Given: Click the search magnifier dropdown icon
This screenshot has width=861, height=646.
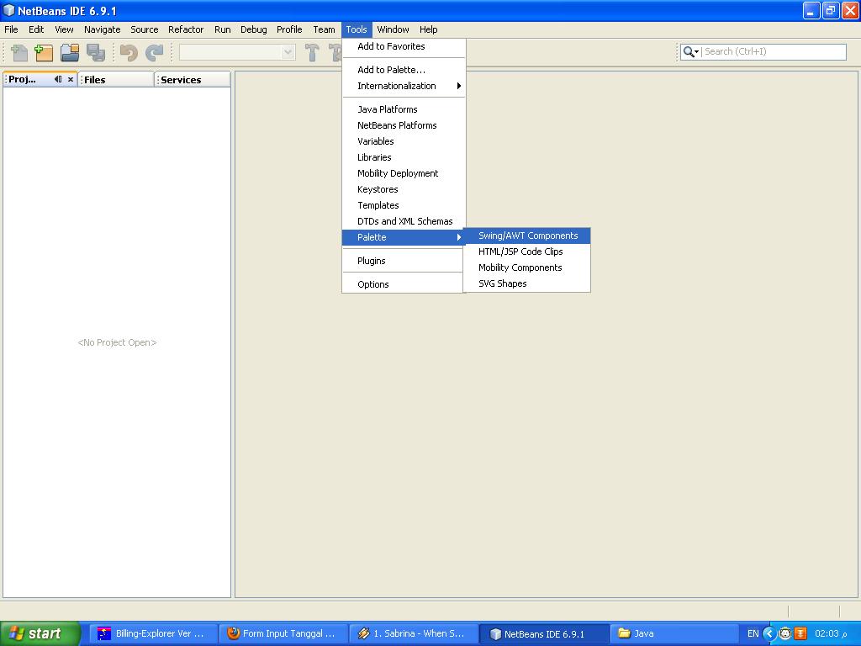Looking at the screenshot, I should tap(691, 51).
